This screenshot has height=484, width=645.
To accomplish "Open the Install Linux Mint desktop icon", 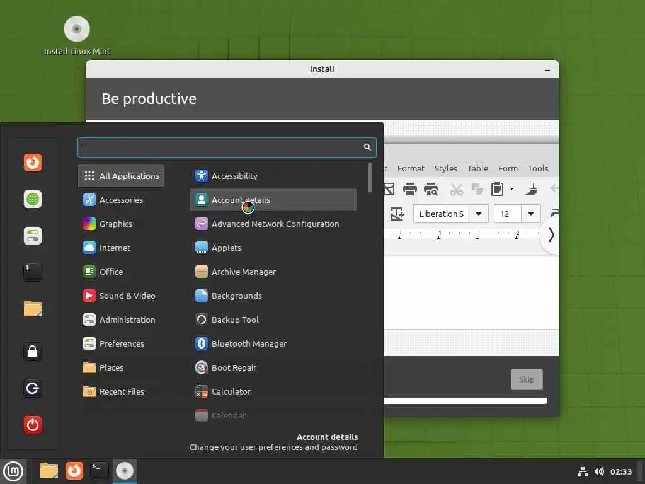I will click(77, 36).
